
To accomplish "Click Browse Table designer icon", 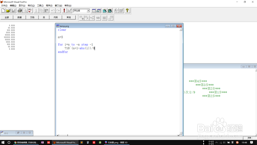I will click(104, 18).
